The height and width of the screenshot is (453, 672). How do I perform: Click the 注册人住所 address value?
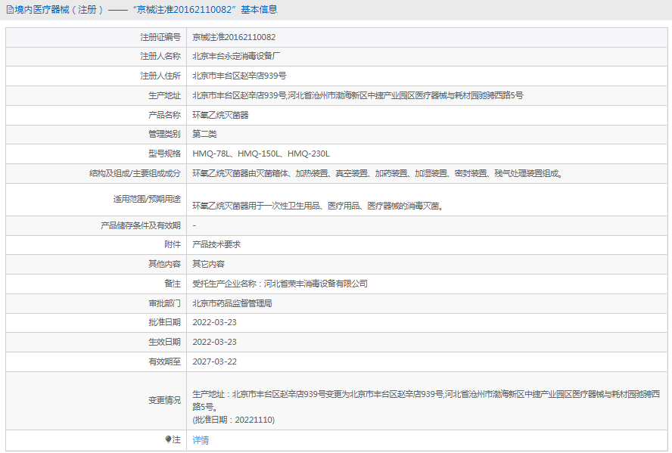tap(239, 76)
